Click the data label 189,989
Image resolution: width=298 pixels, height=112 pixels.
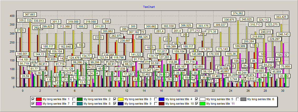pyautogui.click(x=240, y=46)
